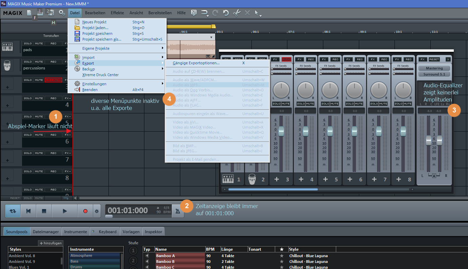Click the red record button
The image size is (468, 269).
point(85,211)
